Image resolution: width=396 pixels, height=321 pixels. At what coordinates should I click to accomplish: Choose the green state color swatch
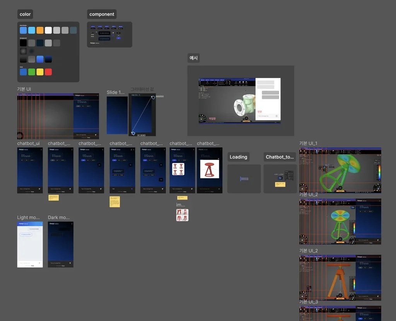pos(32,72)
